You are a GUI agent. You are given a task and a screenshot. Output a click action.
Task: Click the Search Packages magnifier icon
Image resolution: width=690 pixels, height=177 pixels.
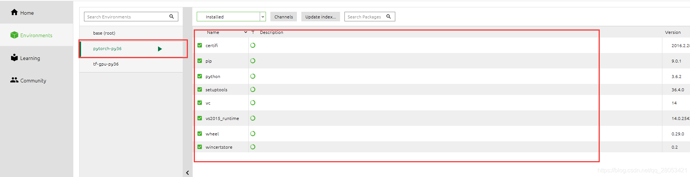[388, 16]
